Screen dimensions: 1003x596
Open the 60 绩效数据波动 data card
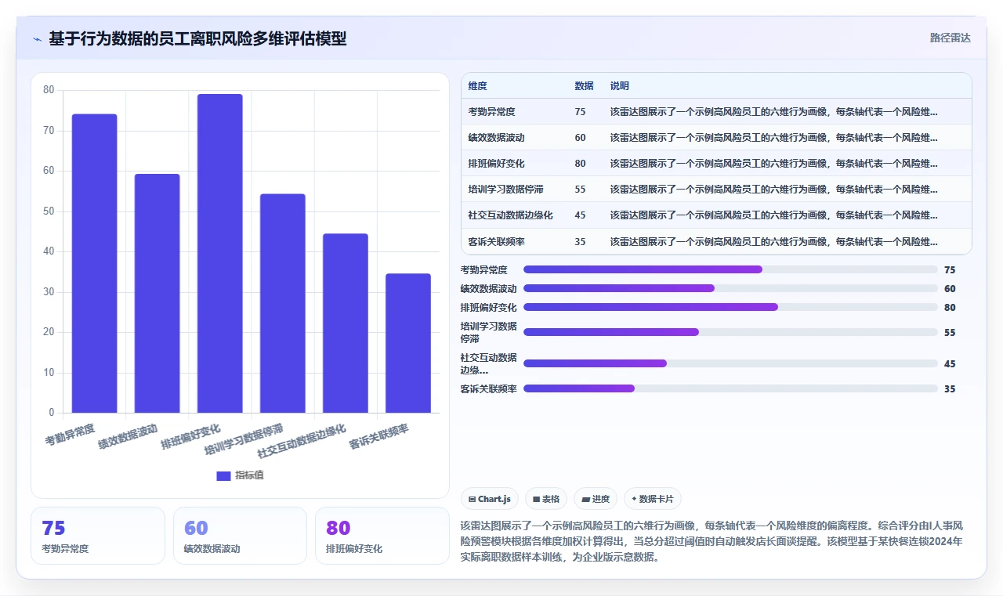(240, 536)
